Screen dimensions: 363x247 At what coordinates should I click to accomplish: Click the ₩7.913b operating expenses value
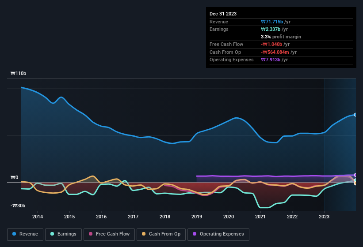271,60
